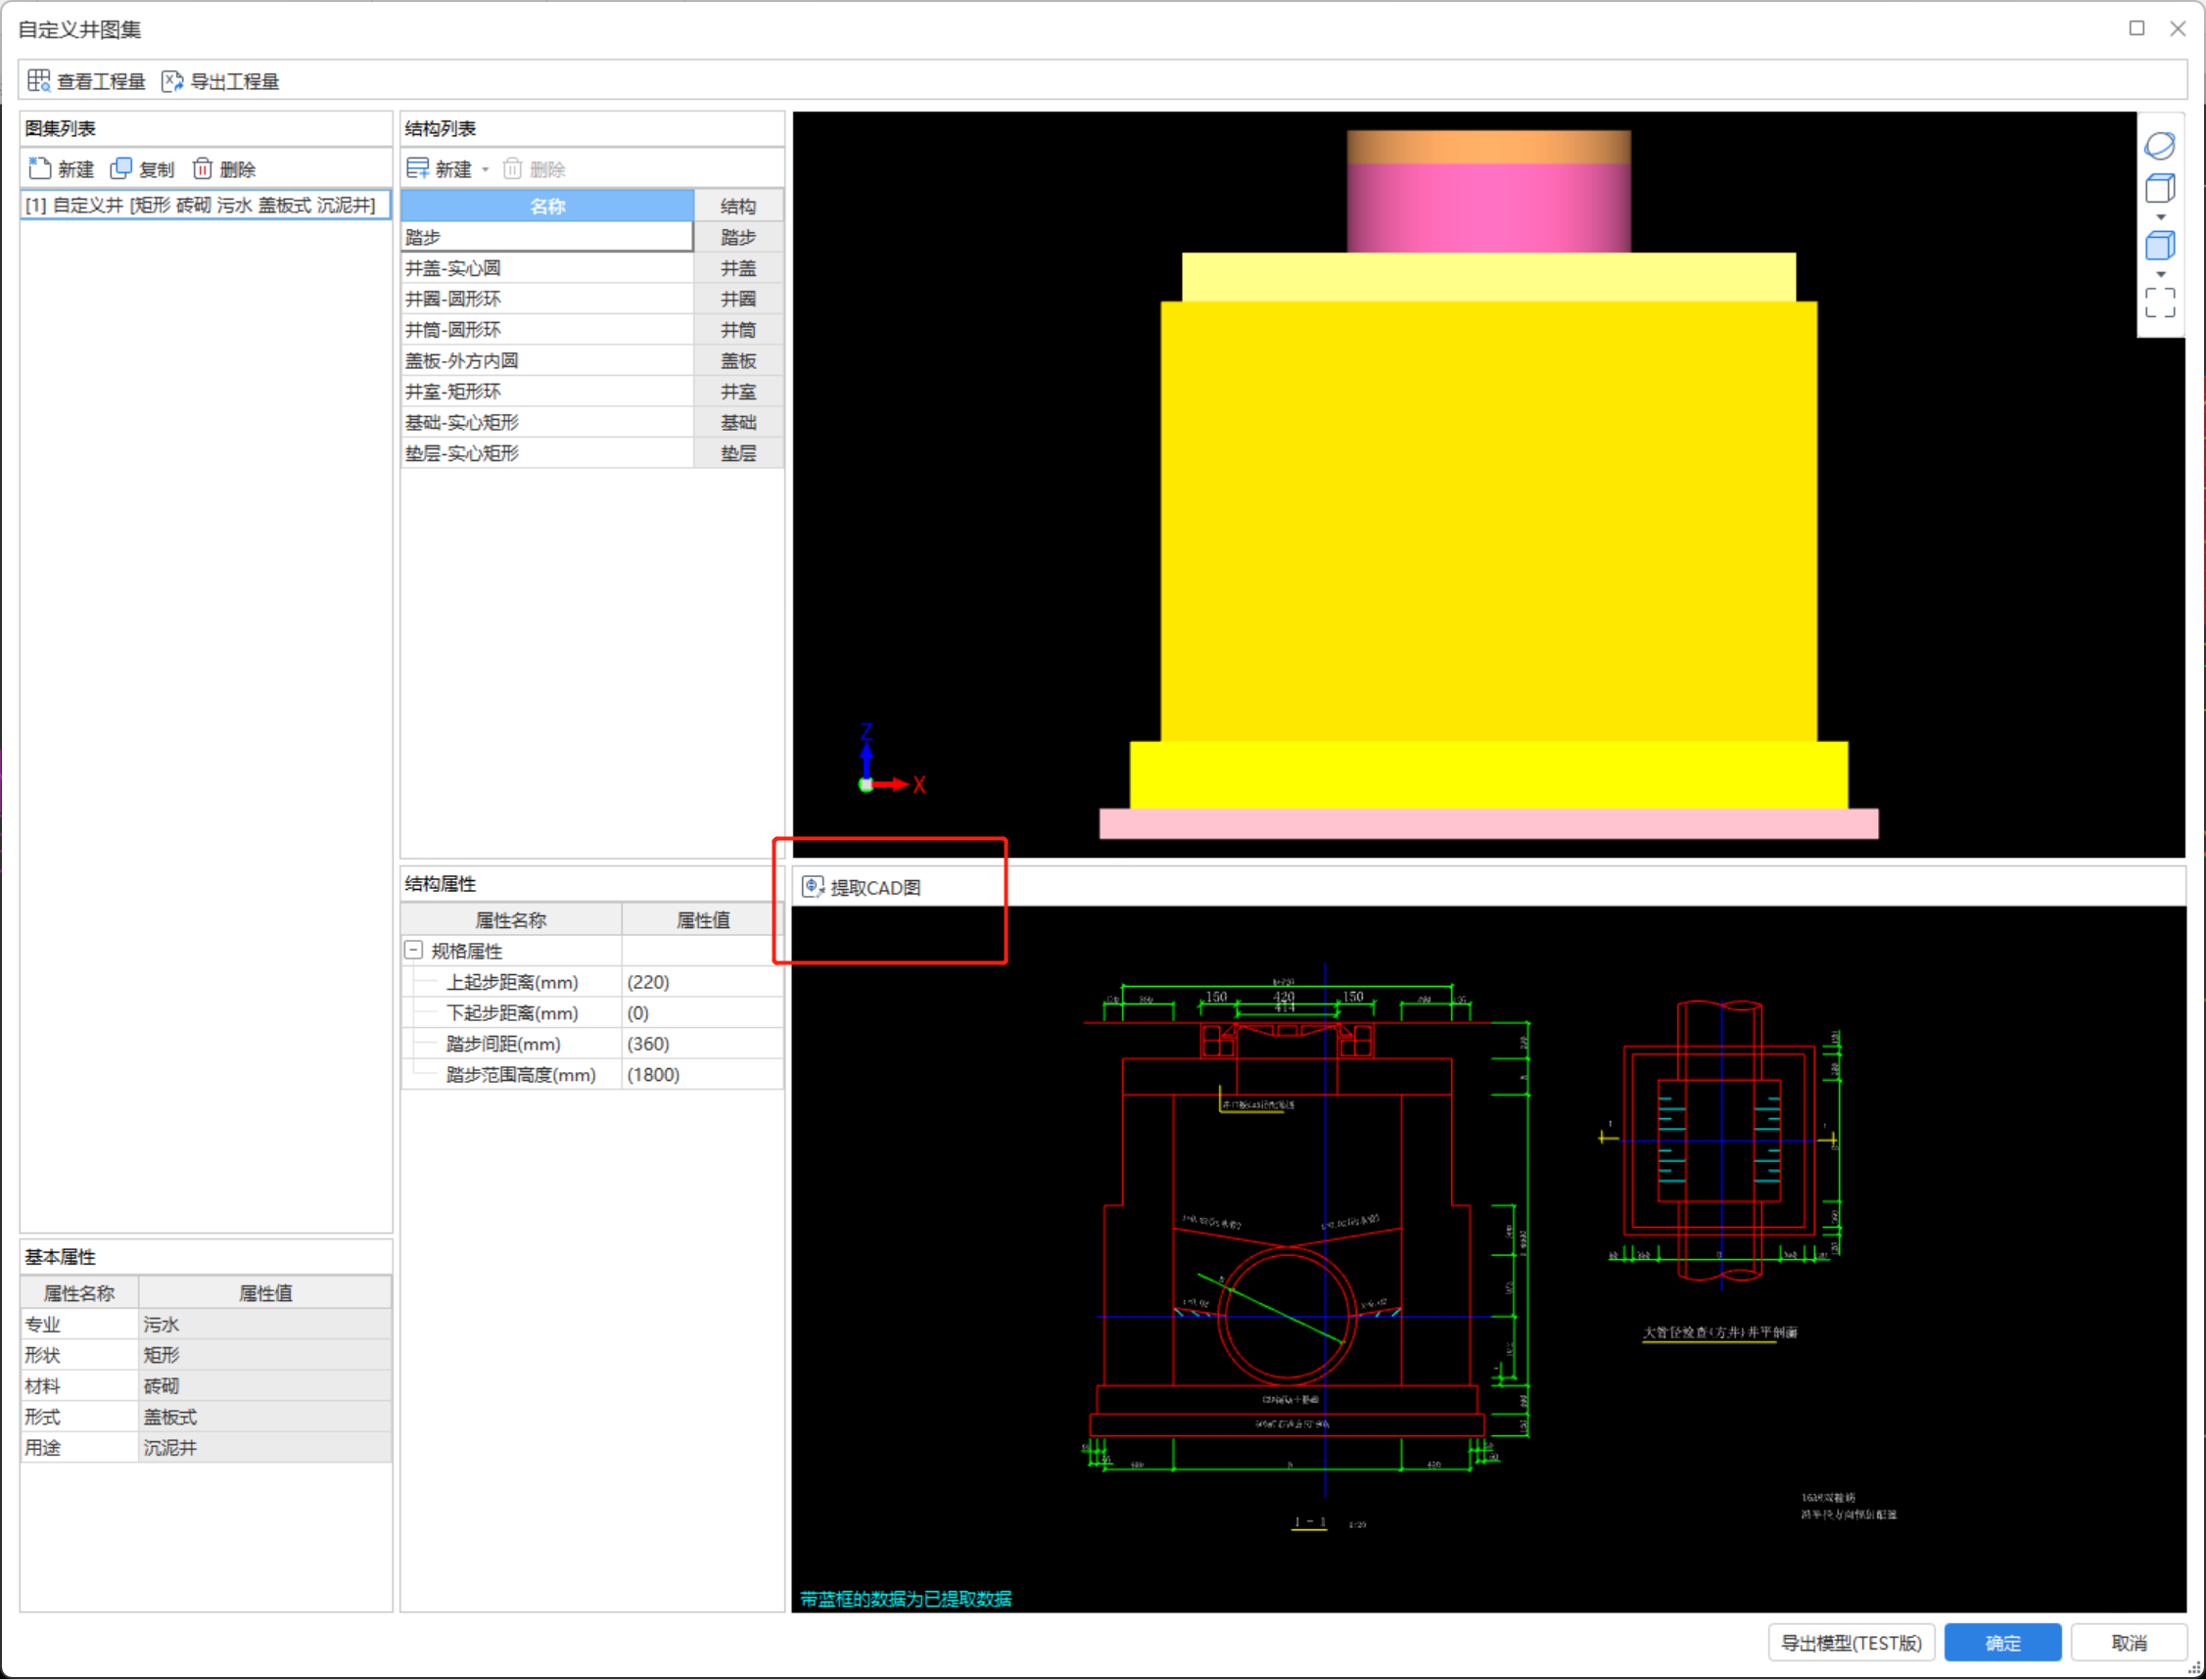This screenshot has height=1679, width=2206.
Task: Open dropdown arrow below the view cube icon
Action: coord(2160,217)
